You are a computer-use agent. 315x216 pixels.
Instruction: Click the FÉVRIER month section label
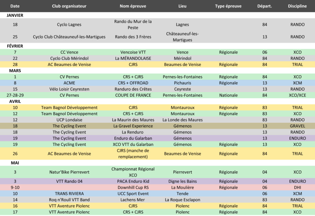click(15, 46)
